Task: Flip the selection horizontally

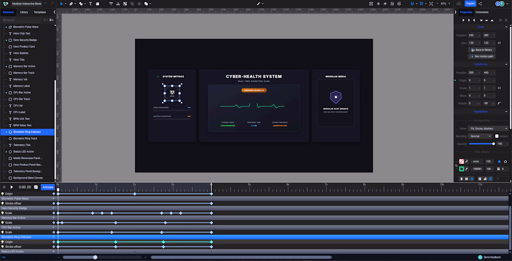Action: pyautogui.click(x=378, y=4)
